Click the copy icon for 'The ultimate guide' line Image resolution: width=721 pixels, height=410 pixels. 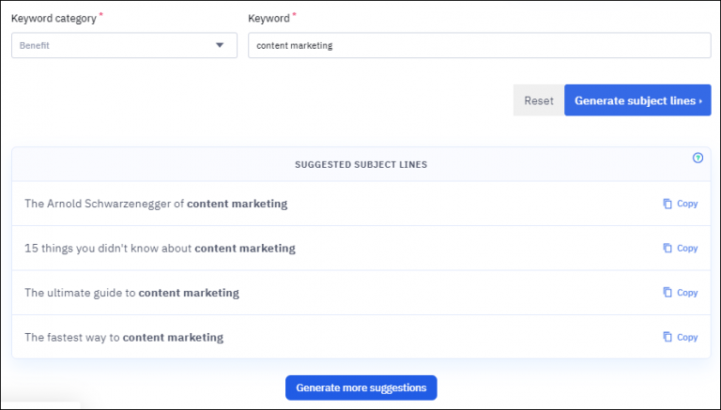point(667,293)
